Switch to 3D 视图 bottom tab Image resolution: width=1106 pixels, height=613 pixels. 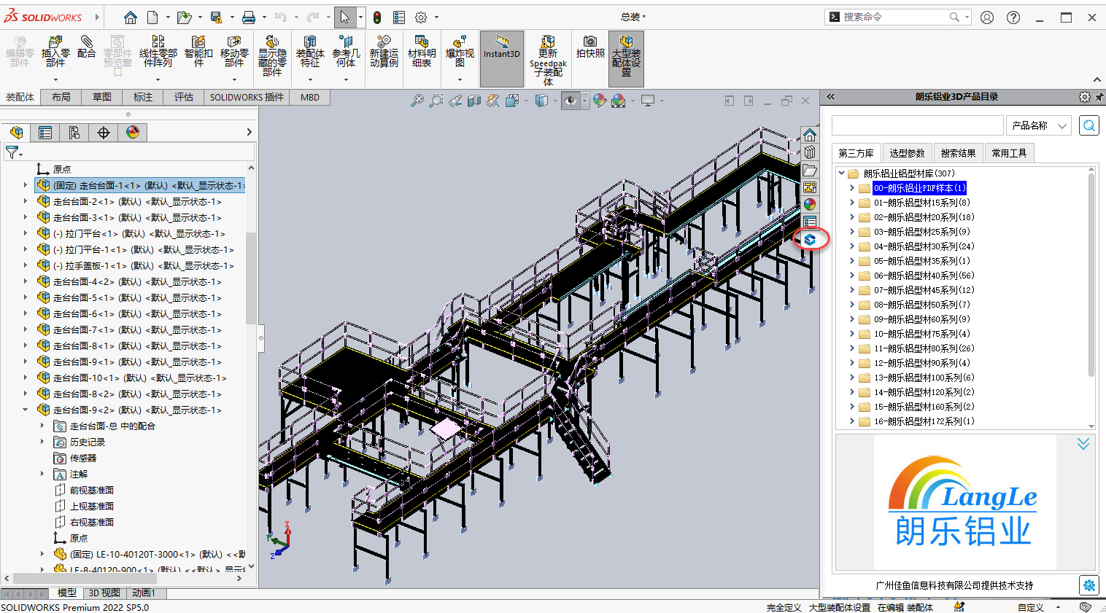coord(104,593)
